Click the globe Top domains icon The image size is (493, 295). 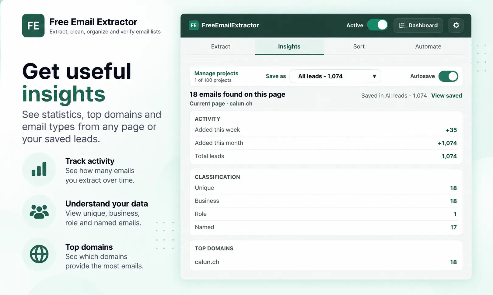(x=39, y=254)
